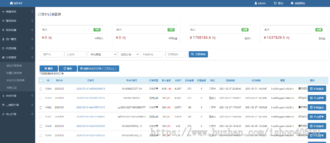Screen dimensions: 330x143
Task: Select the 二维码管理 sidebar entry
Action: (x=18, y=105)
